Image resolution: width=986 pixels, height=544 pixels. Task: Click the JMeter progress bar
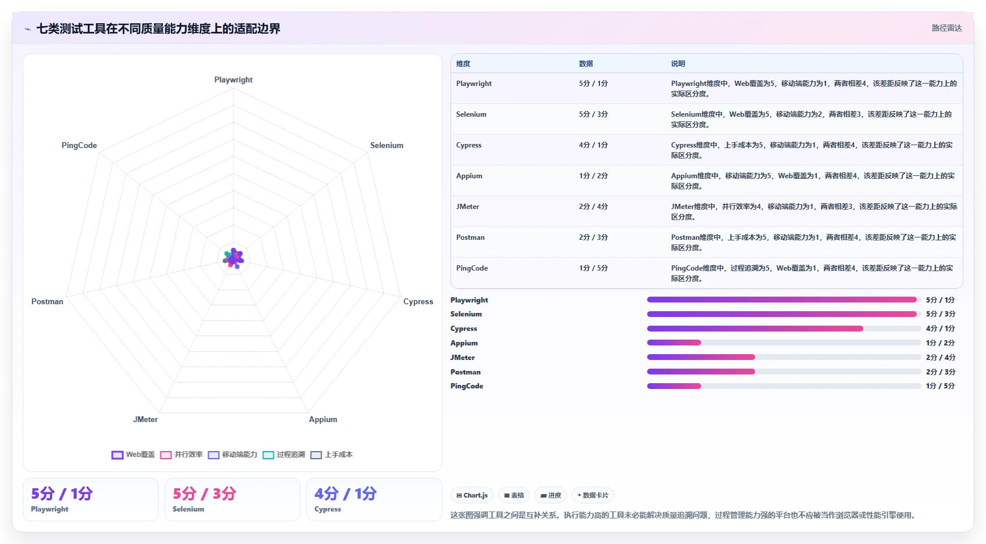click(x=784, y=357)
